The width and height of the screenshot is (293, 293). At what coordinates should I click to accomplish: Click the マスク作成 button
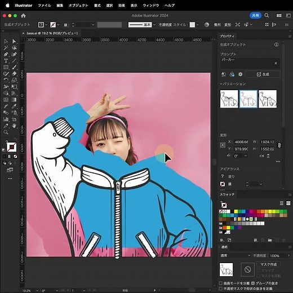269,264
